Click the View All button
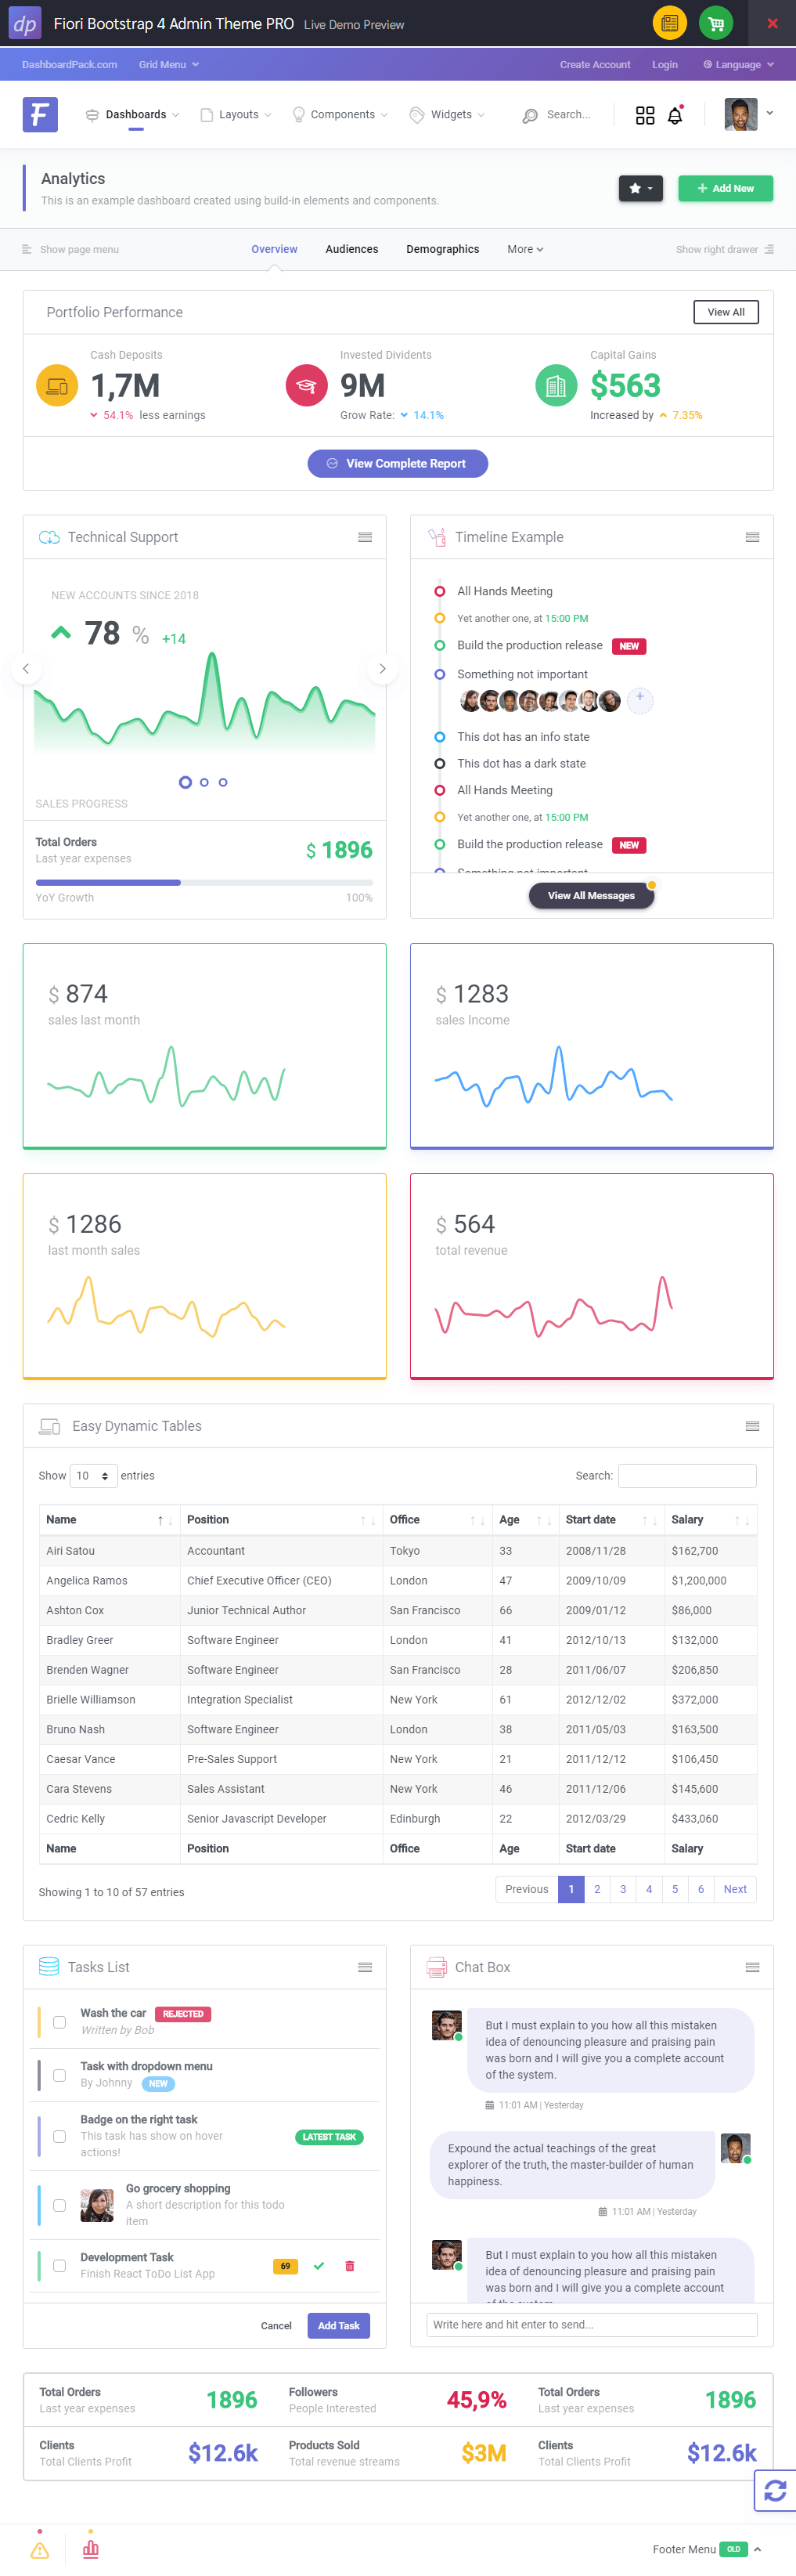Image resolution: width=796 pixels, height=2576 pixels. click(x=726, y=312)
